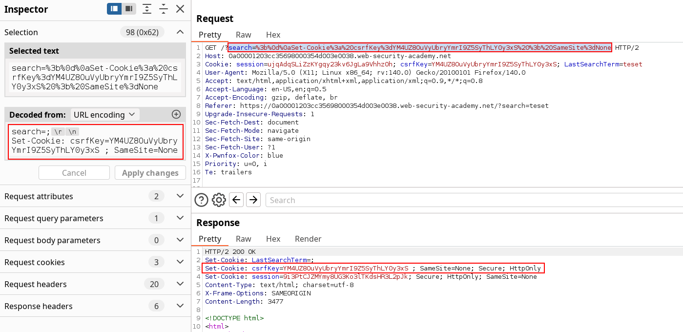Expand the Request headers section
This screenshot has width=683, height=332.
click(180, 284)
